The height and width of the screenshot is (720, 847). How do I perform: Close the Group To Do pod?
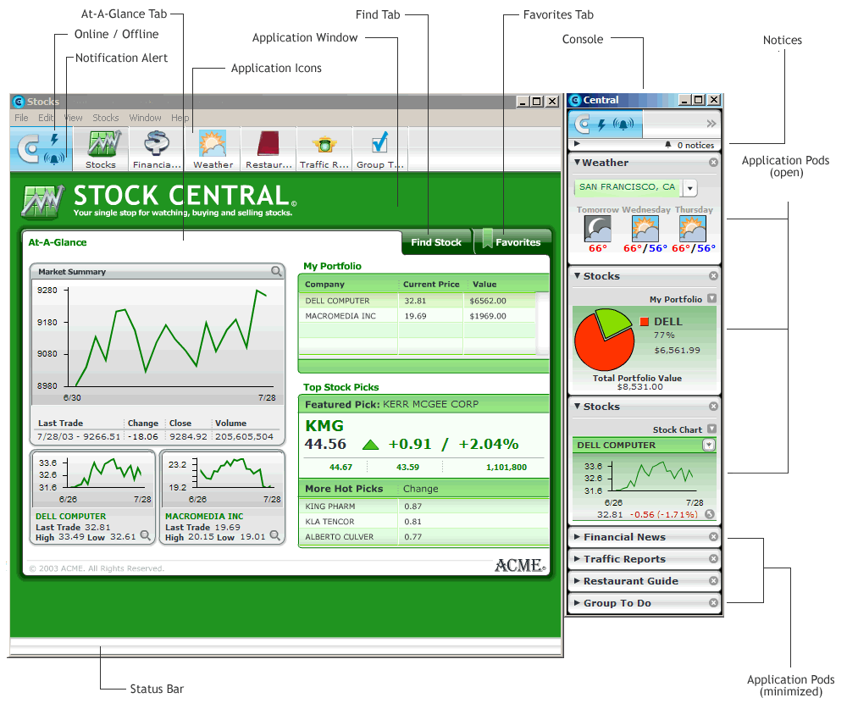[713, 602]
